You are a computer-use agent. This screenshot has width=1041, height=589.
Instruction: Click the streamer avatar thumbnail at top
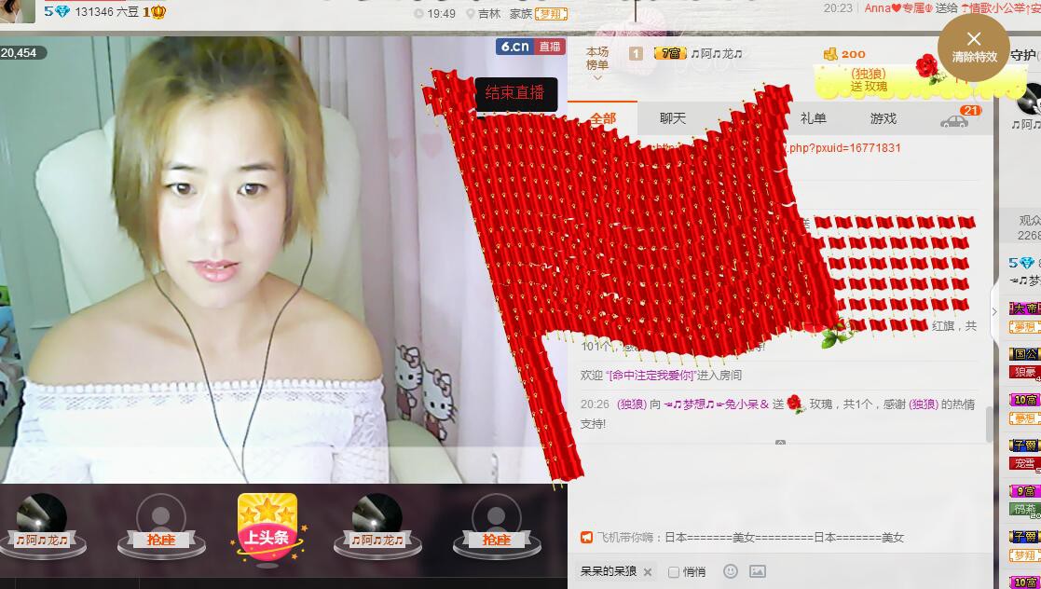point(18,11)
